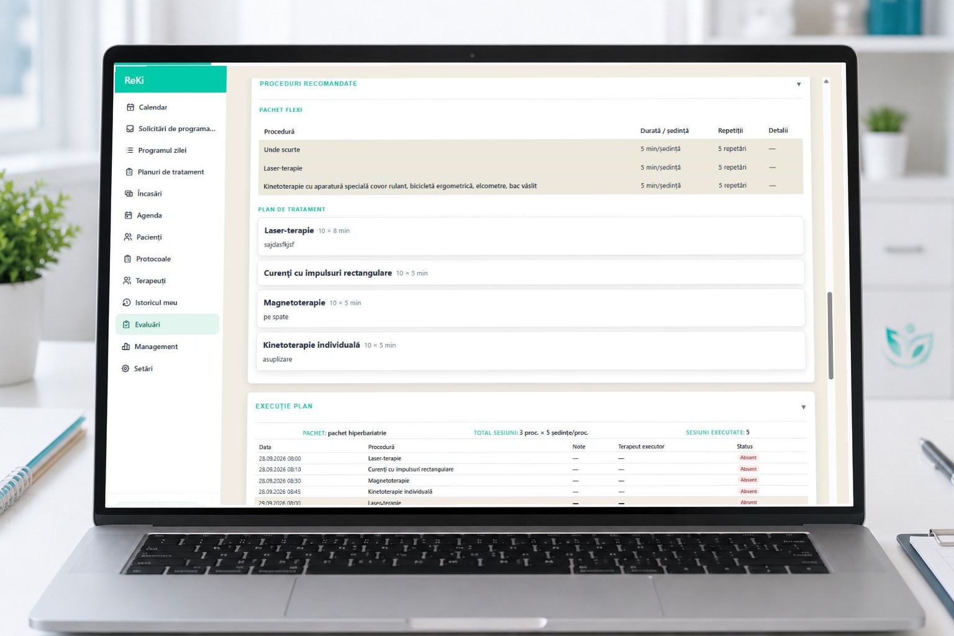Open the Laser-terapie treatment plan card
Image resolution: width=954 pixels, height=636 pixels.
[x=530, y=236]
